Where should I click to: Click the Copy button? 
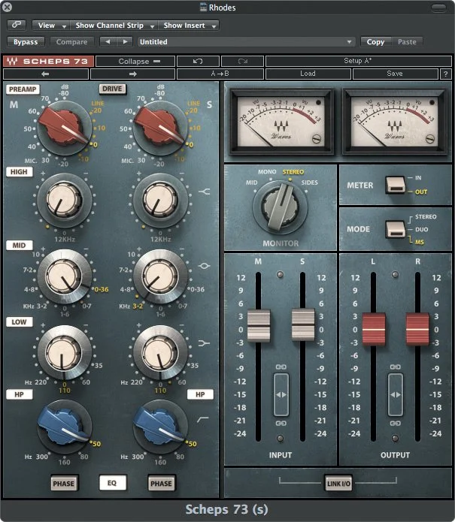point(376,42)
